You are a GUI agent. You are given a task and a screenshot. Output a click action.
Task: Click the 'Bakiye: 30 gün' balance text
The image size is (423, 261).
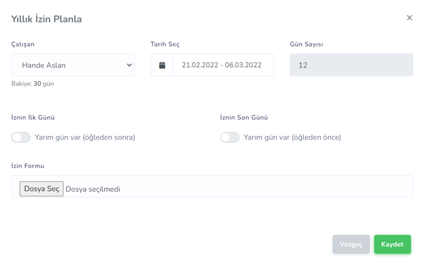[x=33, y=83]
